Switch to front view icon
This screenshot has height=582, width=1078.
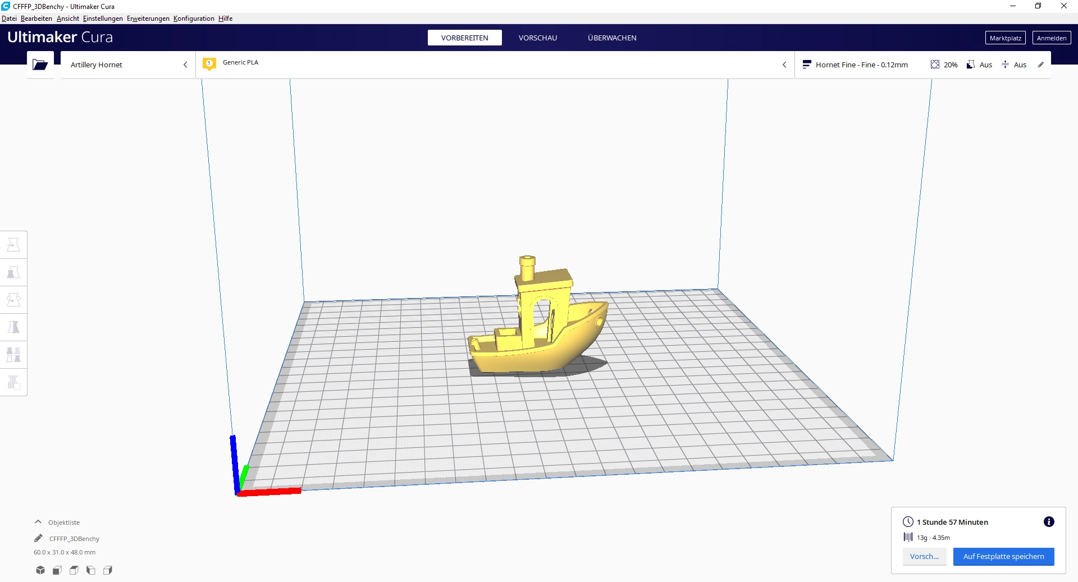57,570
